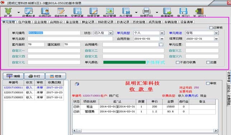Open the 单元用途 dropdown showing 住宅
The height and width of the screenshot is (135, 231).
click(216, 33)
